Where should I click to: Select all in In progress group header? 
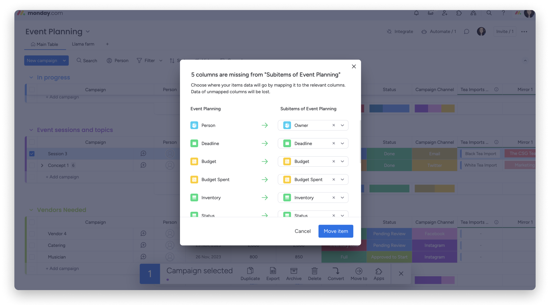click(x=32, y=90)
